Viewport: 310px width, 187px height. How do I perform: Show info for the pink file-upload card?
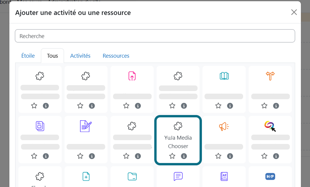[x=138, y=106]
